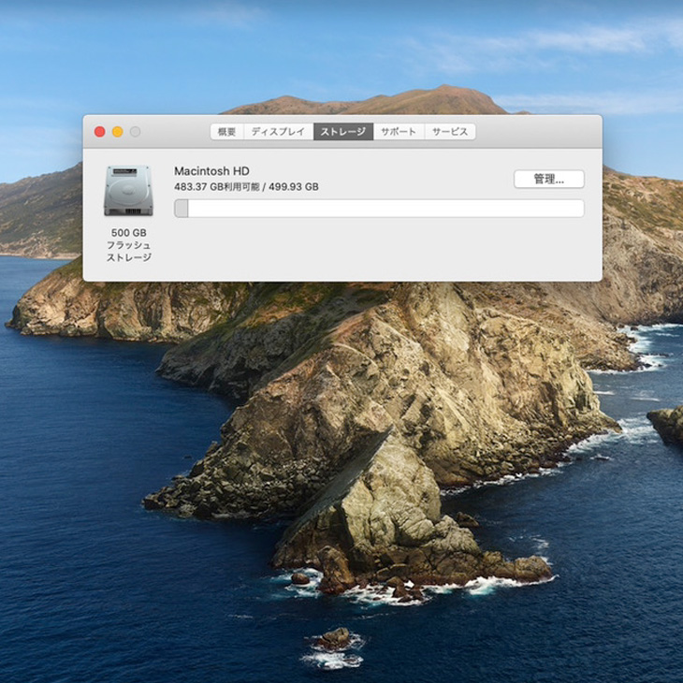This screenshot has height=683, width=683.
Task: Close the window with red button
Action: [x=100, y=132]
